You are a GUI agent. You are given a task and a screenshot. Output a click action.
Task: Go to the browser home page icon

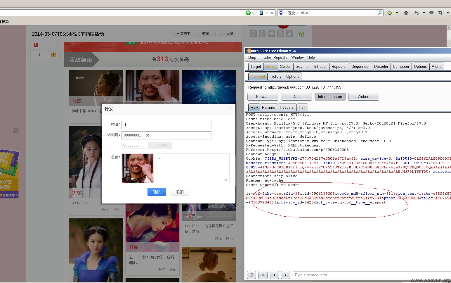tap(406, 13)
